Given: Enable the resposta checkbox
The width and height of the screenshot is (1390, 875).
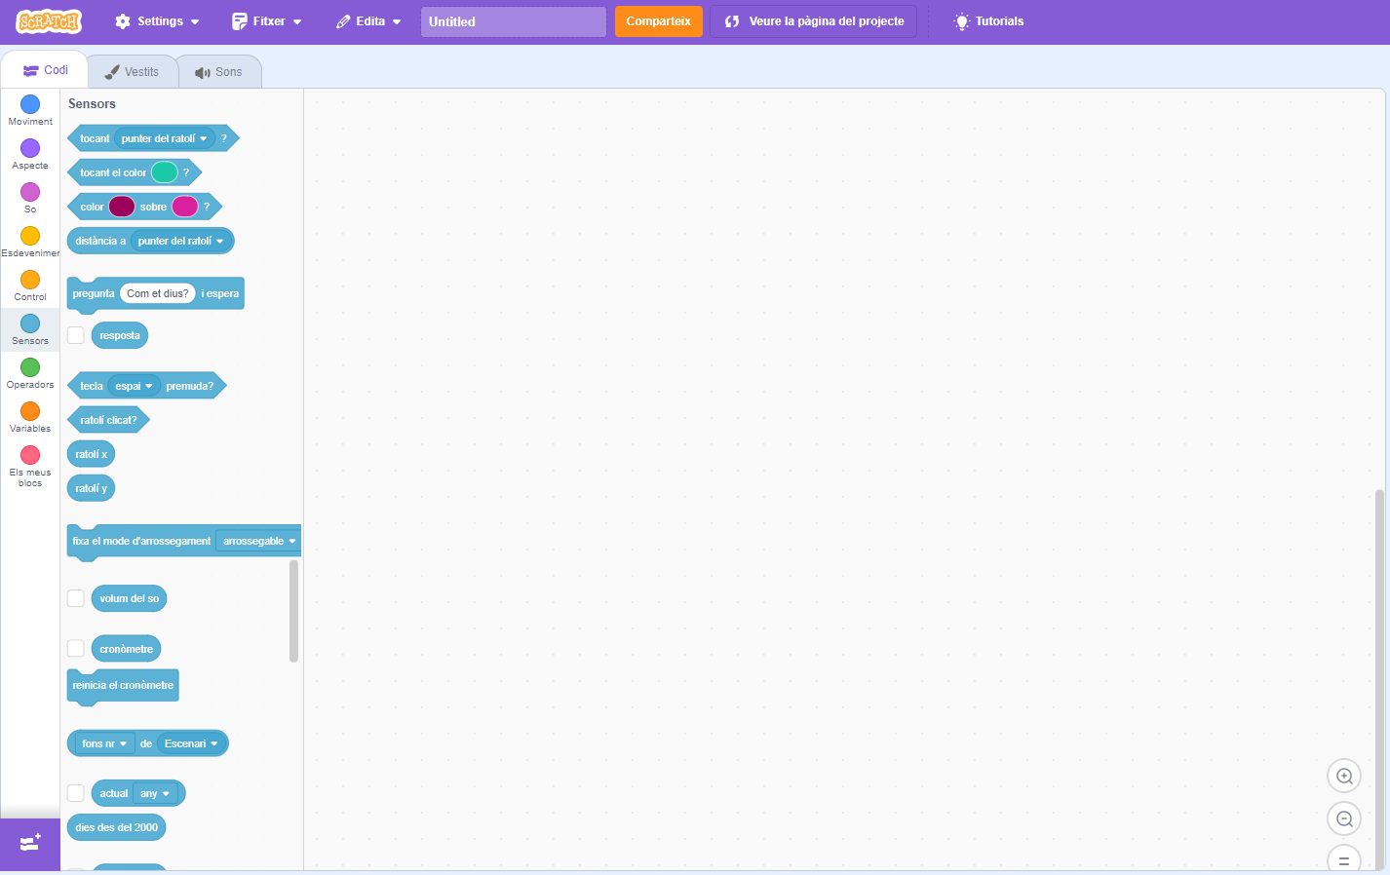Looking at the screenshot, I should pyautogui.click(x=76, y=335).
